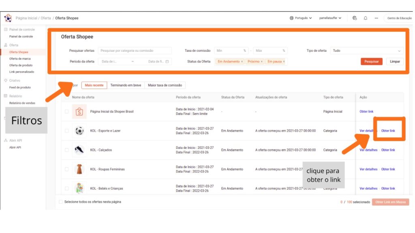Click the Shopee bag thumbnail in Página Inicial row
Viewport: 415px width, 233px height.
click(x=79, y=112)
